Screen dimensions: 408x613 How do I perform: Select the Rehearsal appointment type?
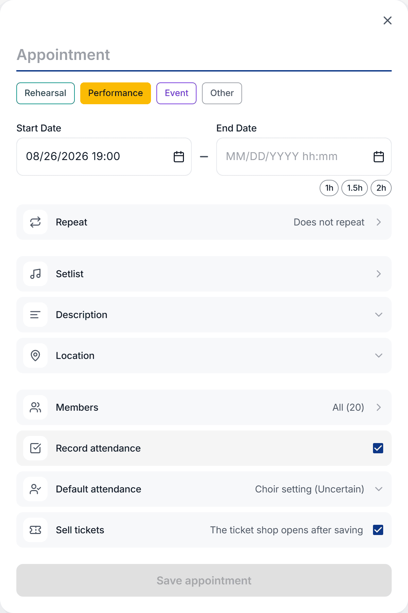pyautogui.click(x=46, y=93)
